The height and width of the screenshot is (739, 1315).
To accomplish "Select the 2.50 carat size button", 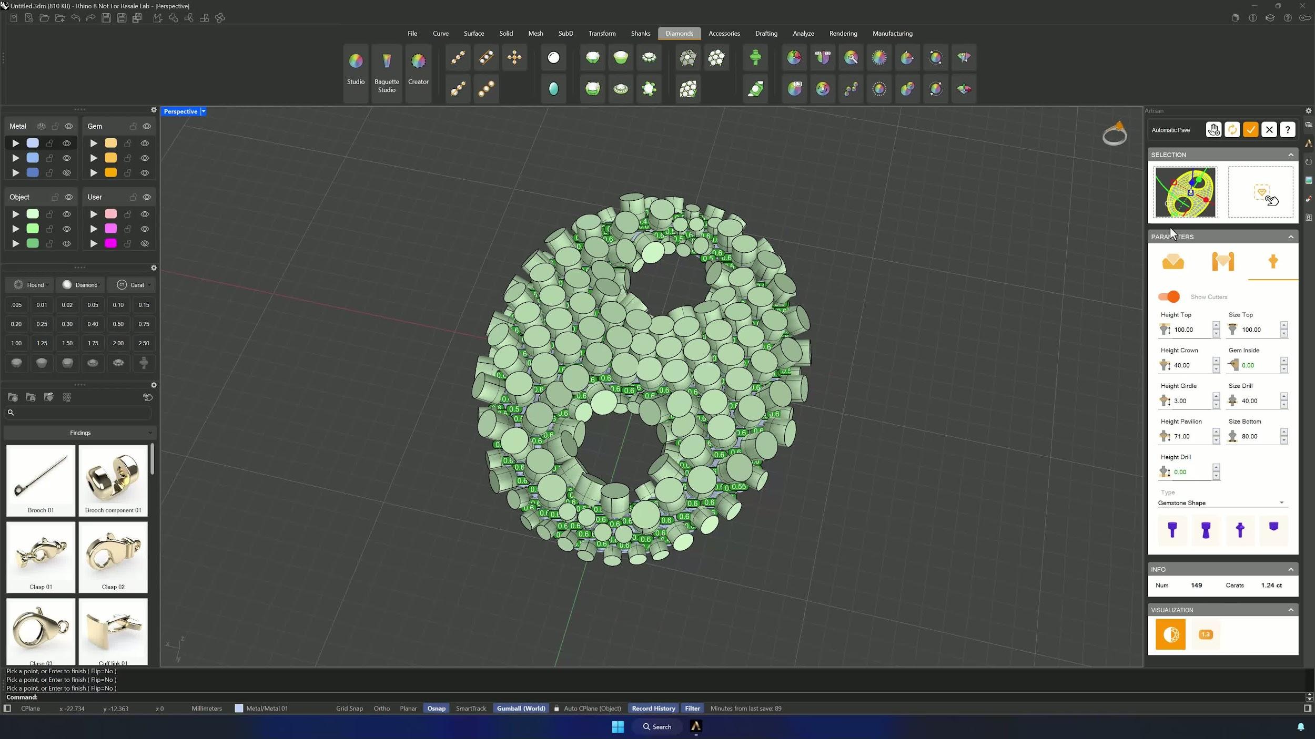I will 144,343.
